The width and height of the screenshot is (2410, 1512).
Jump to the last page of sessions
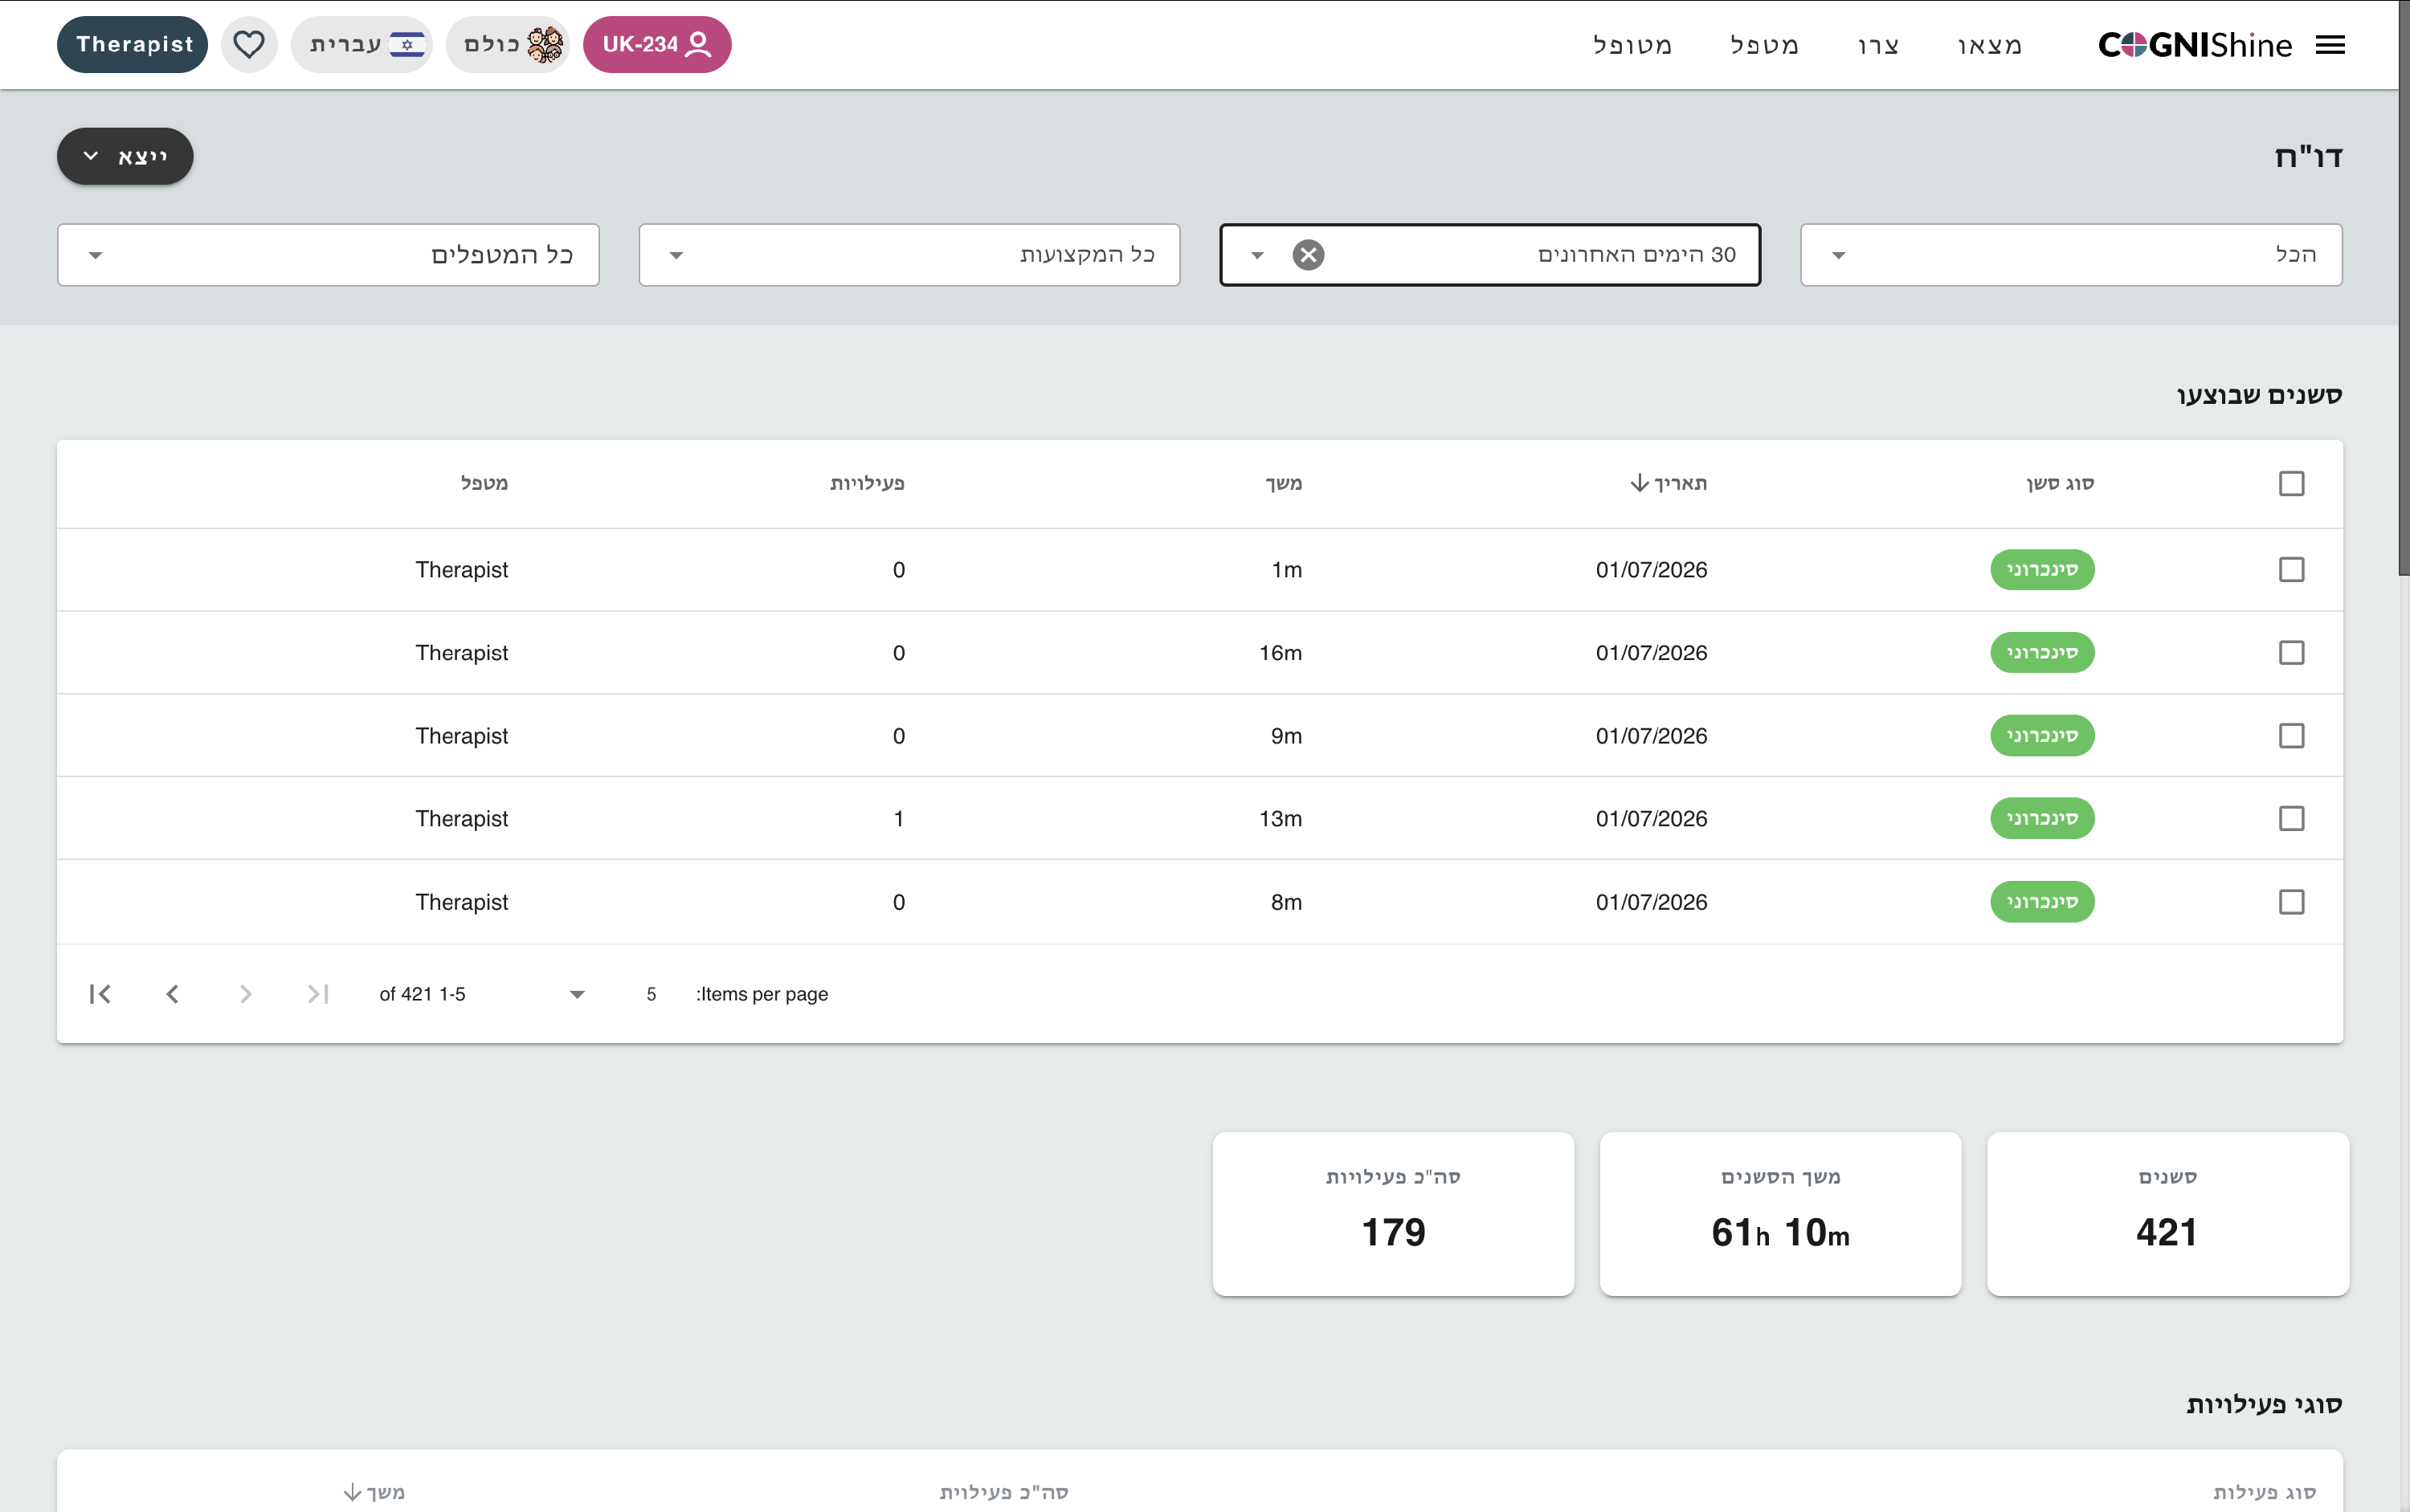[318, 994]
